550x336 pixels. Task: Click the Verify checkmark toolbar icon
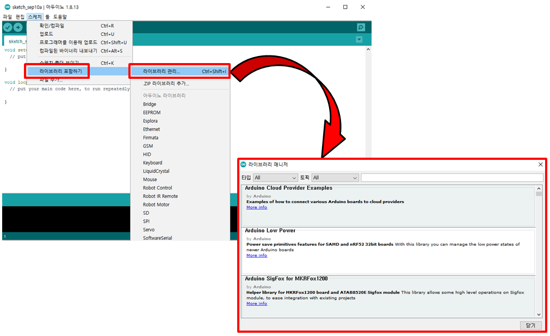pos(8,27)
